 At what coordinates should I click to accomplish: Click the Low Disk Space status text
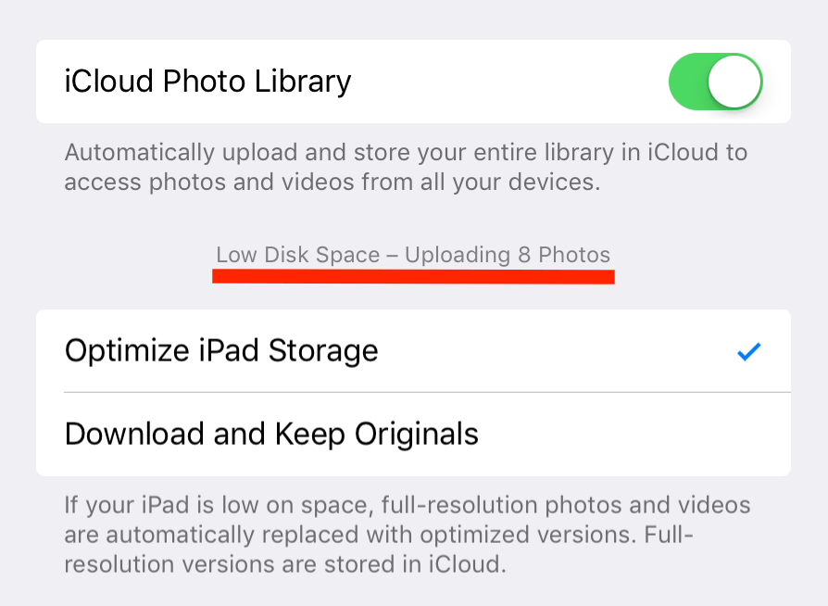(298, 255)
